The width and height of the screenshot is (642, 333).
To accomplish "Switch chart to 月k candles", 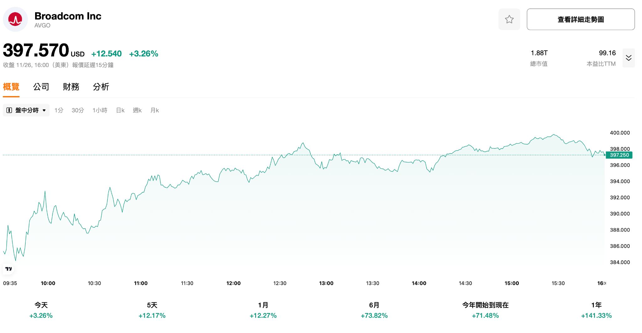I will coord(155,110).
